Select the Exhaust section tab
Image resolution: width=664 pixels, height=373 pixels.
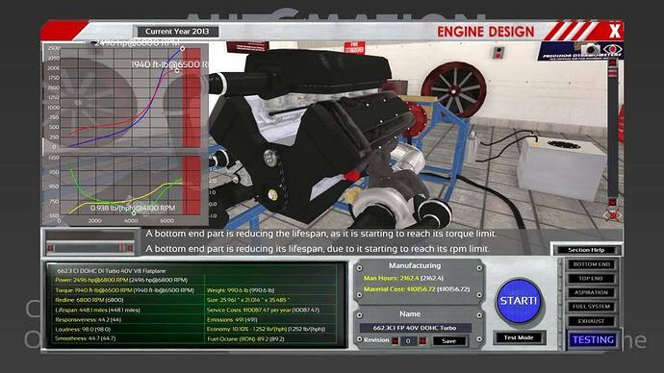click(x=591, y=321)
